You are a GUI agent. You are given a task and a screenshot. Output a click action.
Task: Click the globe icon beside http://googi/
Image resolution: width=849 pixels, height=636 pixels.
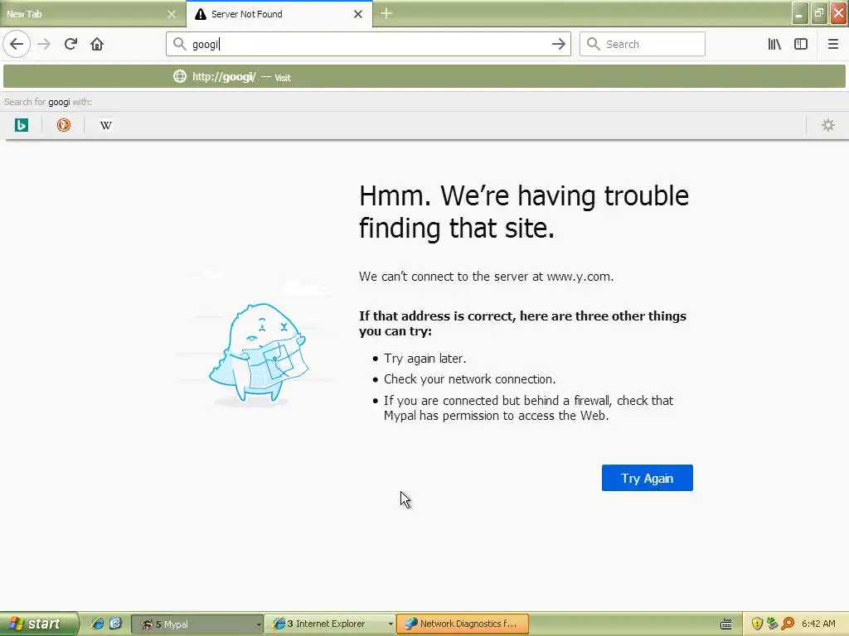pyautogui.click(x=180, y=77)
